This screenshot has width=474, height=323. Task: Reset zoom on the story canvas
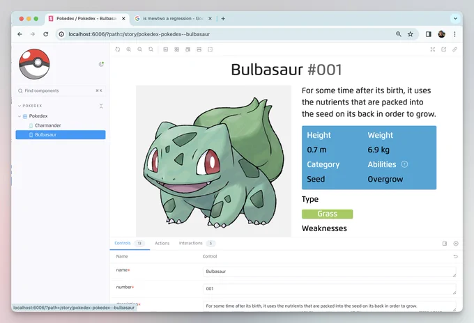(151, 49)
